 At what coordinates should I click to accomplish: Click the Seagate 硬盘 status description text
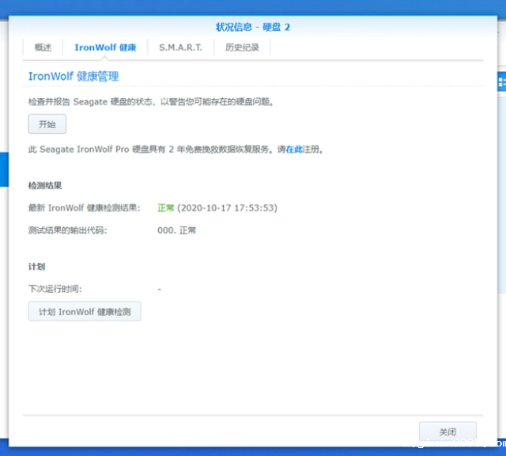pos(155,102)
